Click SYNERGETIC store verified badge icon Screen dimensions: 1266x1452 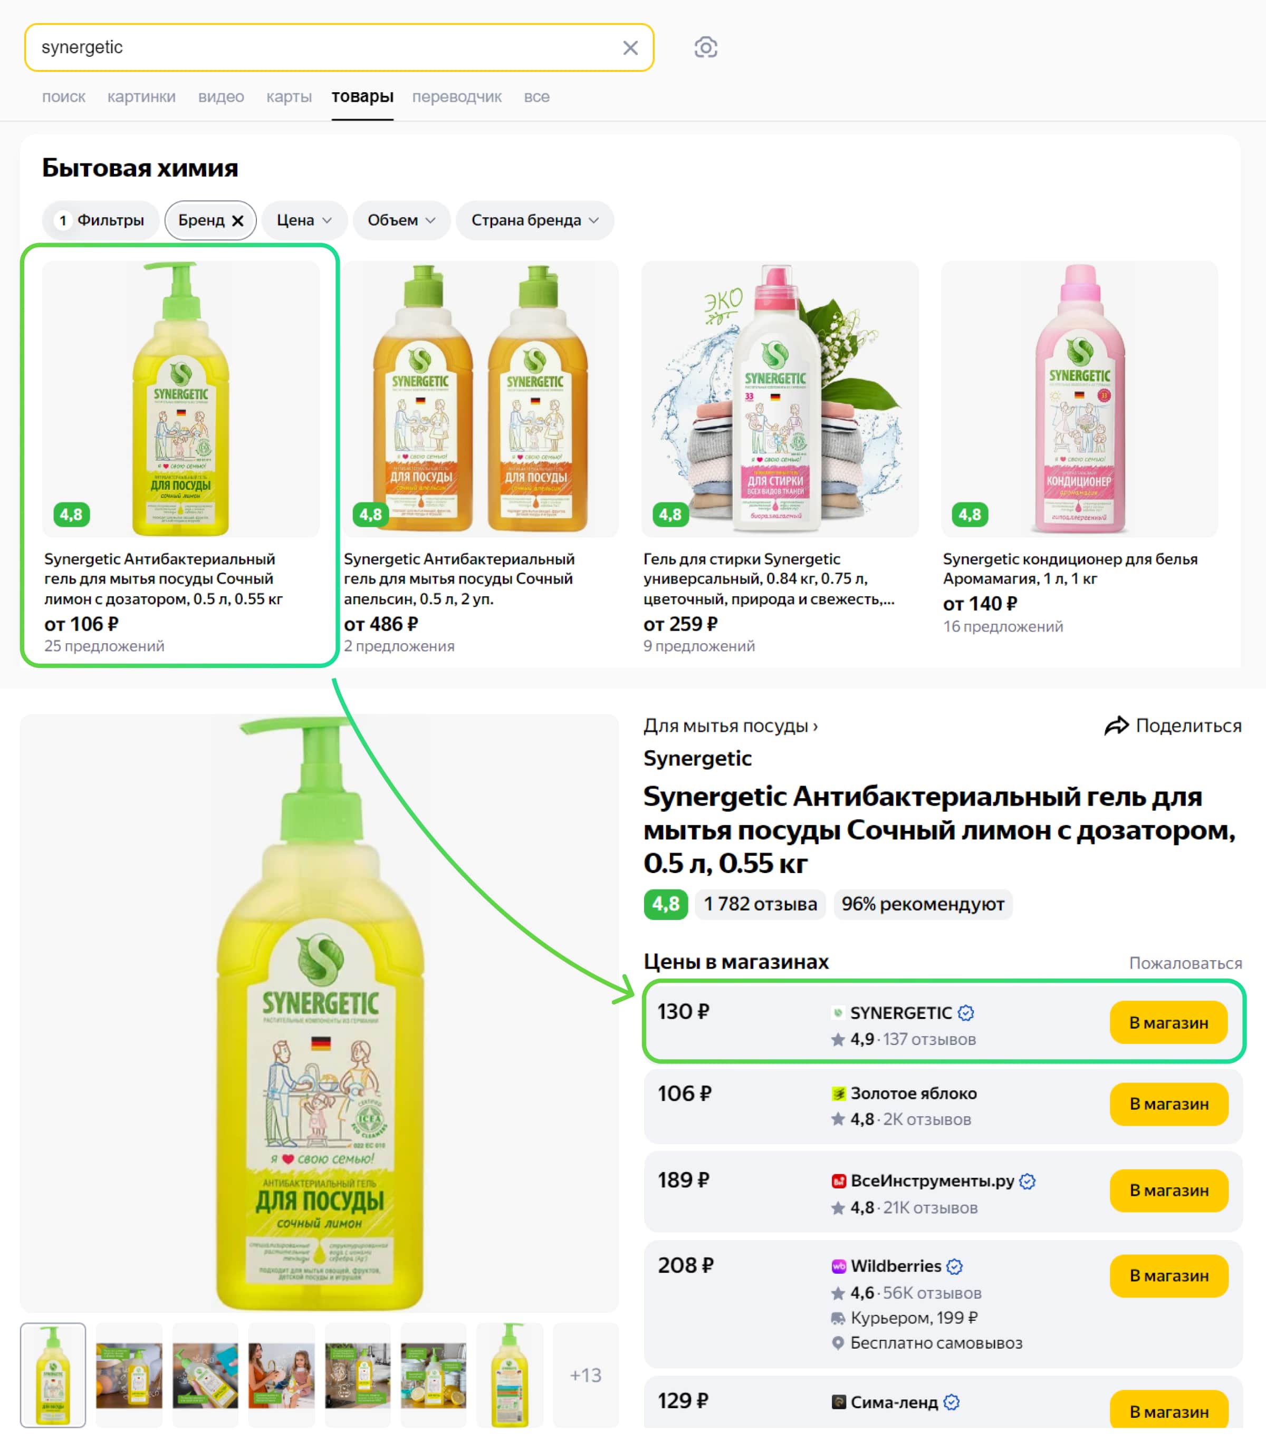coord(966,1013)
